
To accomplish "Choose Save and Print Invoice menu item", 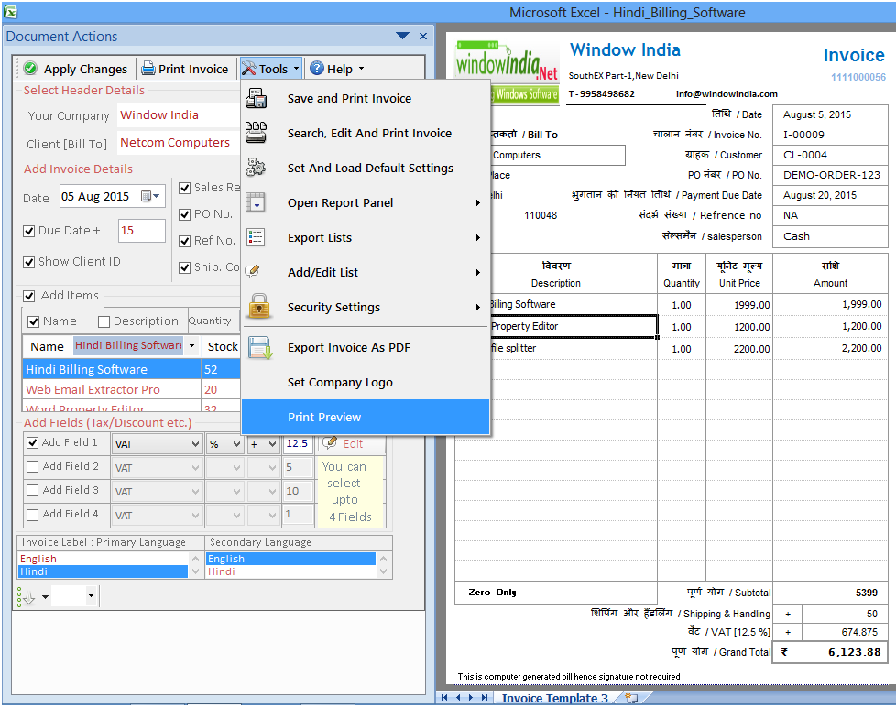I will (366, 98).
